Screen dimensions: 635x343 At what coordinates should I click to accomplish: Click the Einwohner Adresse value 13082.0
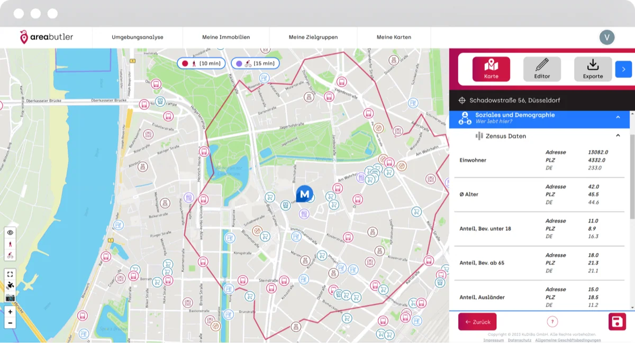[x=597, y=152]
